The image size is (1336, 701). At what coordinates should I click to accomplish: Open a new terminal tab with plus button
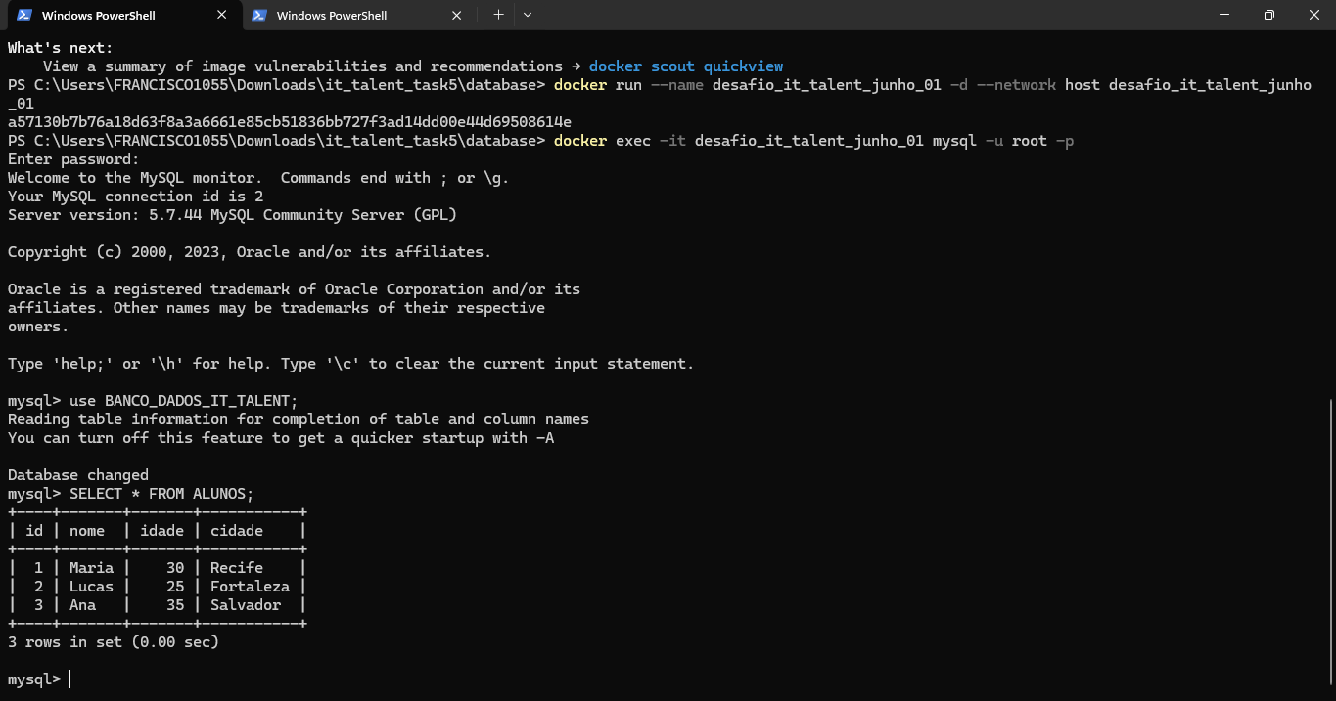tap(498, 15)
